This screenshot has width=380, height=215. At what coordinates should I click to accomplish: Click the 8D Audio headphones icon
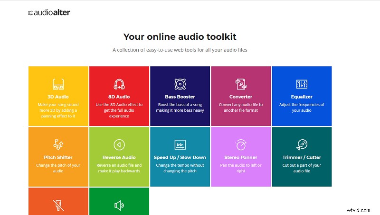(119, 84)
